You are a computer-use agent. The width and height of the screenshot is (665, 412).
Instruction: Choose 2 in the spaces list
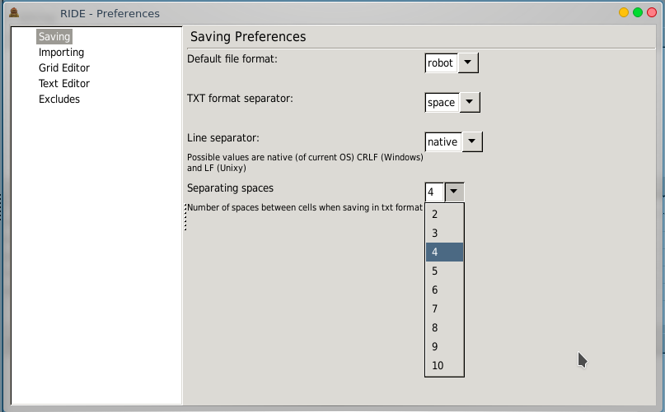click(444, 215)
